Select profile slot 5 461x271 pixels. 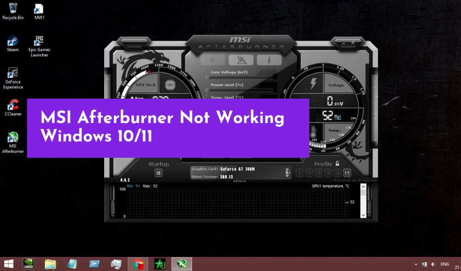point(337,173)
